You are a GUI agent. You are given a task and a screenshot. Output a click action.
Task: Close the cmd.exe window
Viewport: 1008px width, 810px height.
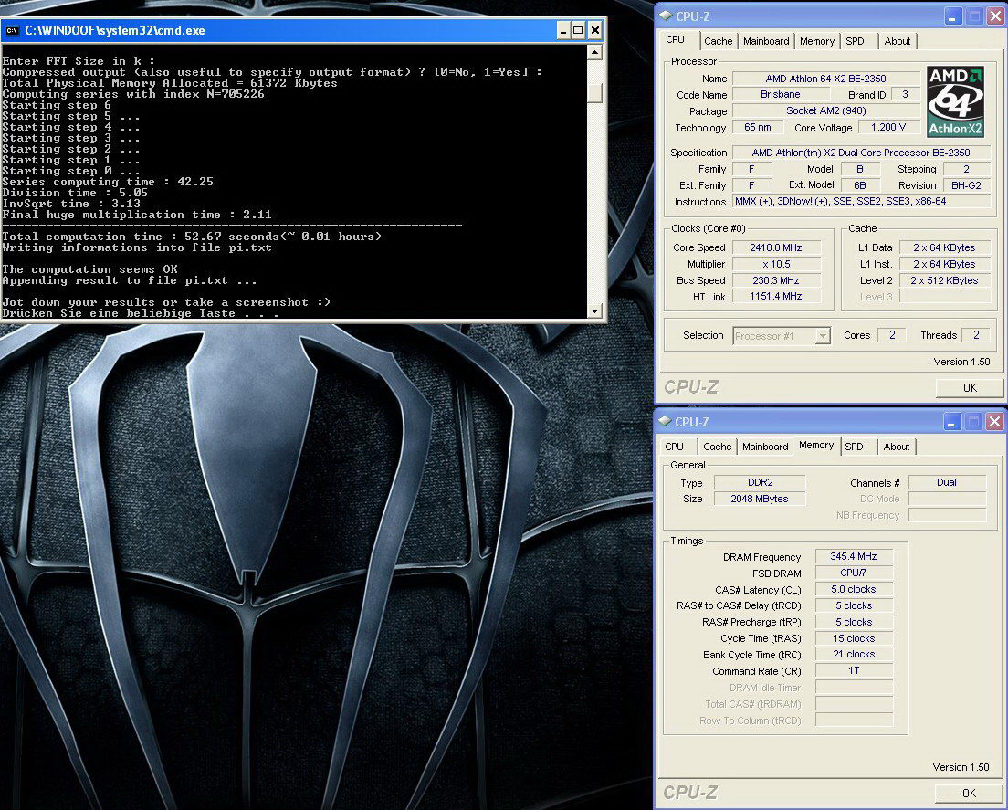coord(595,30)
